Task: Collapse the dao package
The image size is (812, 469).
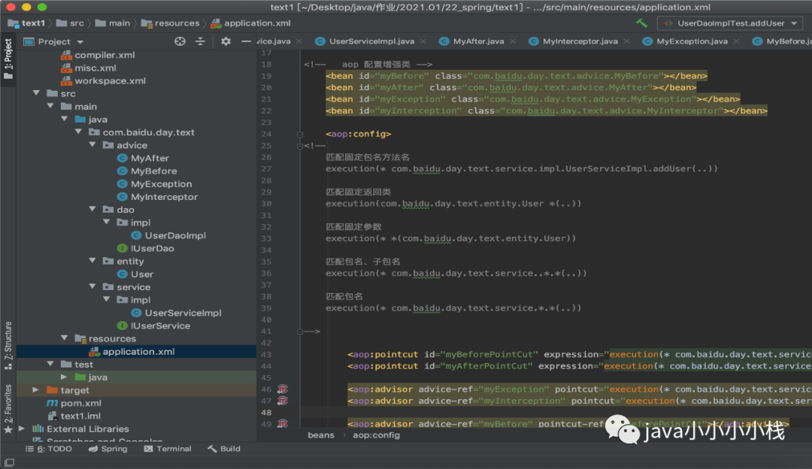Action: click(92, 209)
